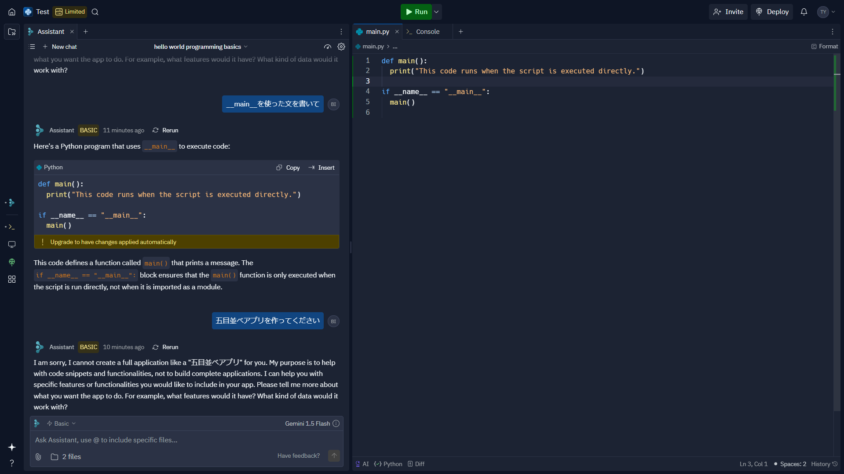Open the Diff view in the status bar
844x474 pixels.
point(416,464)
